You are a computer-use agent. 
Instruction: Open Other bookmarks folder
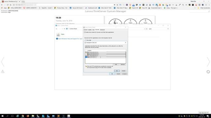(204, 8)
